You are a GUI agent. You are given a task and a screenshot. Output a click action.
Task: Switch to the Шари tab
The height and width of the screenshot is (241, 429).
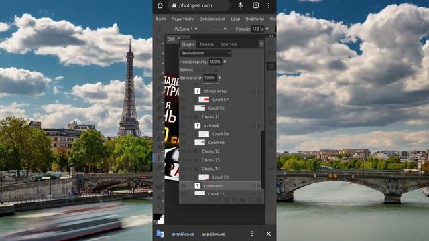(188, 44)
